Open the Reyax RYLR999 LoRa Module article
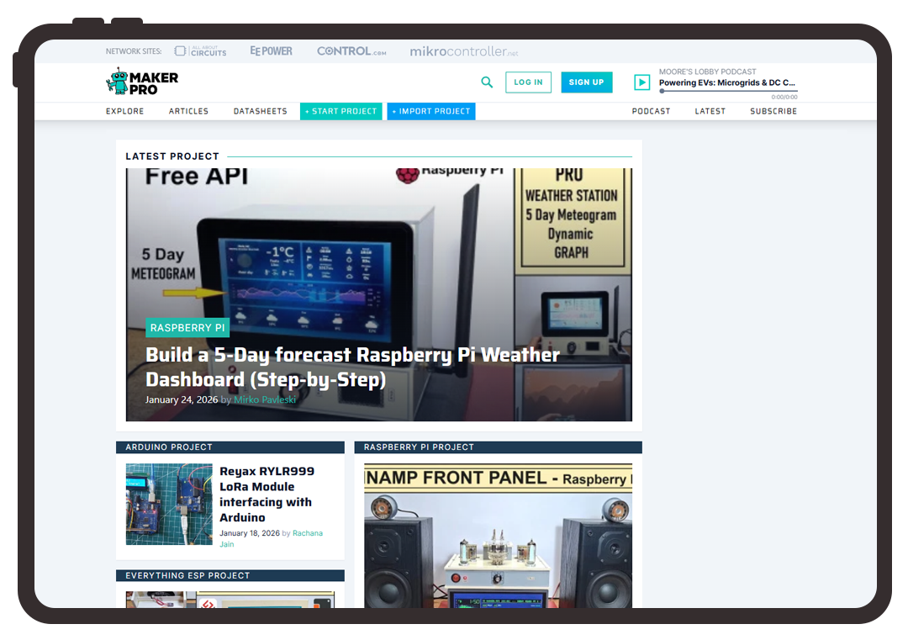Viewport: 908px width, 640px height. click(x=267, y=495)
